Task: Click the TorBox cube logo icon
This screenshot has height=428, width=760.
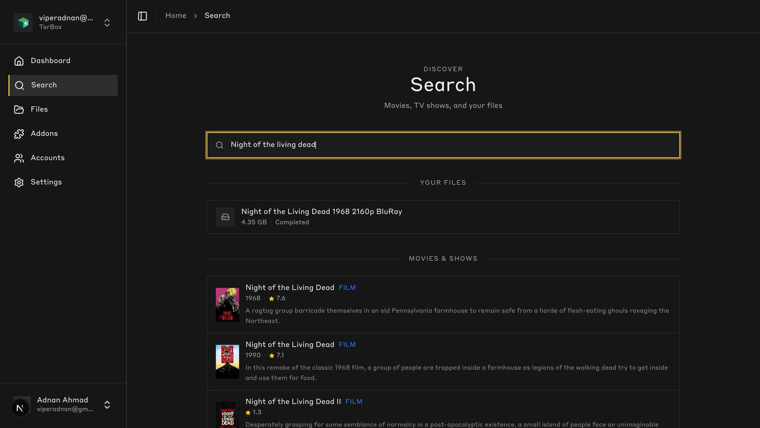Action: [x=23, y=22]
